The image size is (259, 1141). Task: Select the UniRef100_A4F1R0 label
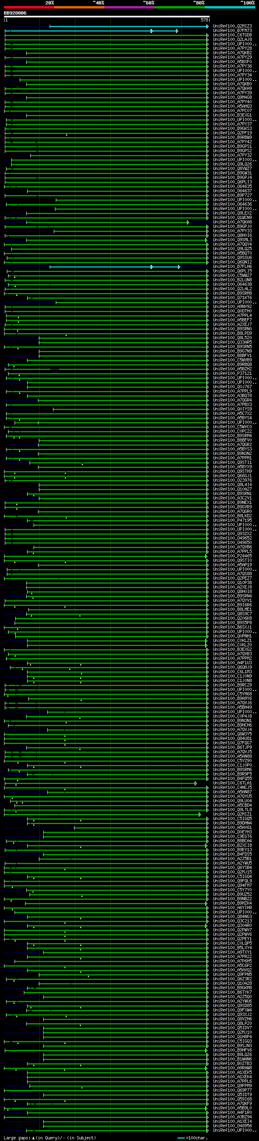(x=232, y=1113)
